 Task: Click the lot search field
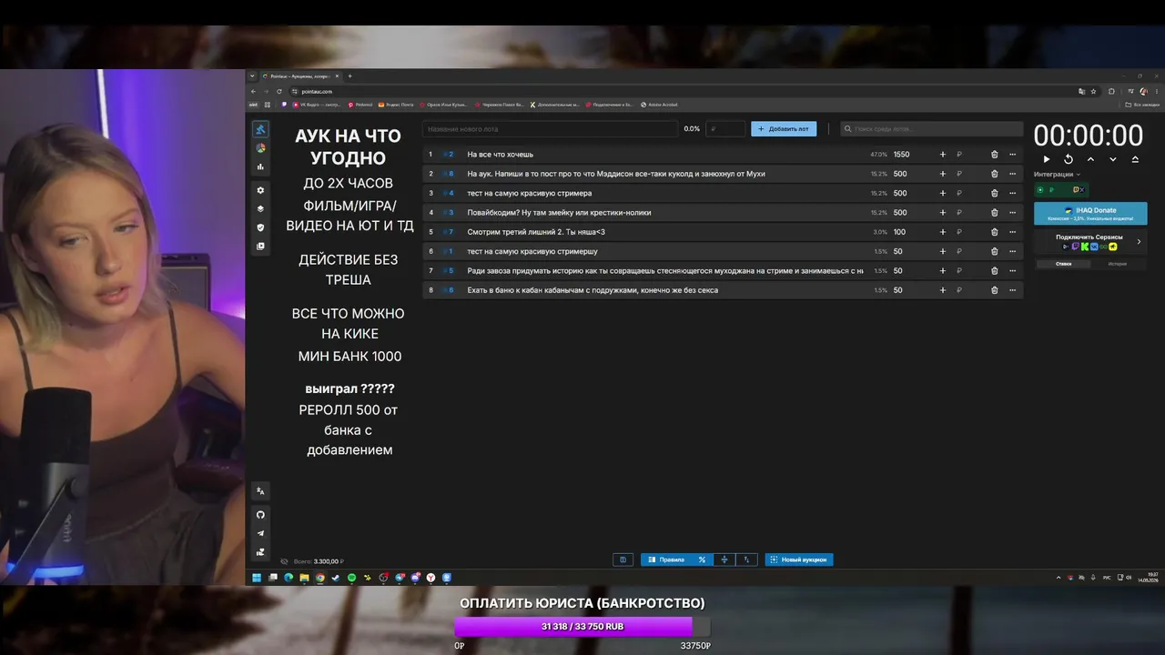932,129
